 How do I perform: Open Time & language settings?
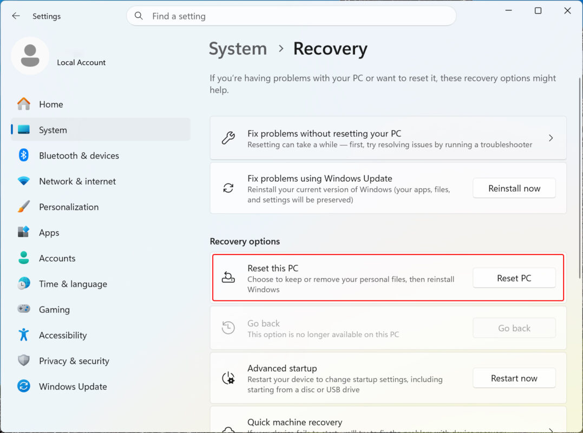click(x=100, y=284)
